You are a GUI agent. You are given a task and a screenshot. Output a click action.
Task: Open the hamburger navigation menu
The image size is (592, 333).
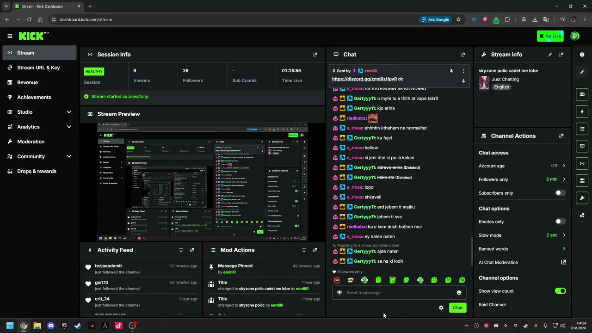coord(10,36)
